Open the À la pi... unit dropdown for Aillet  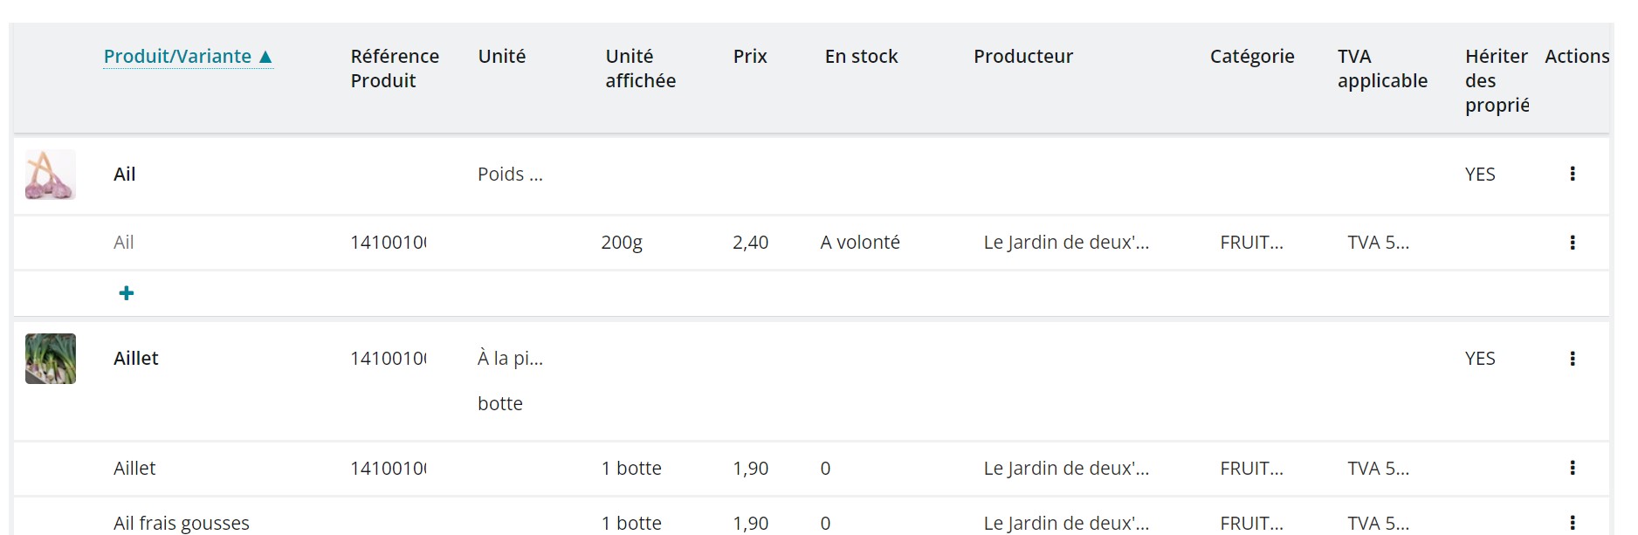[x=510, y=359]
